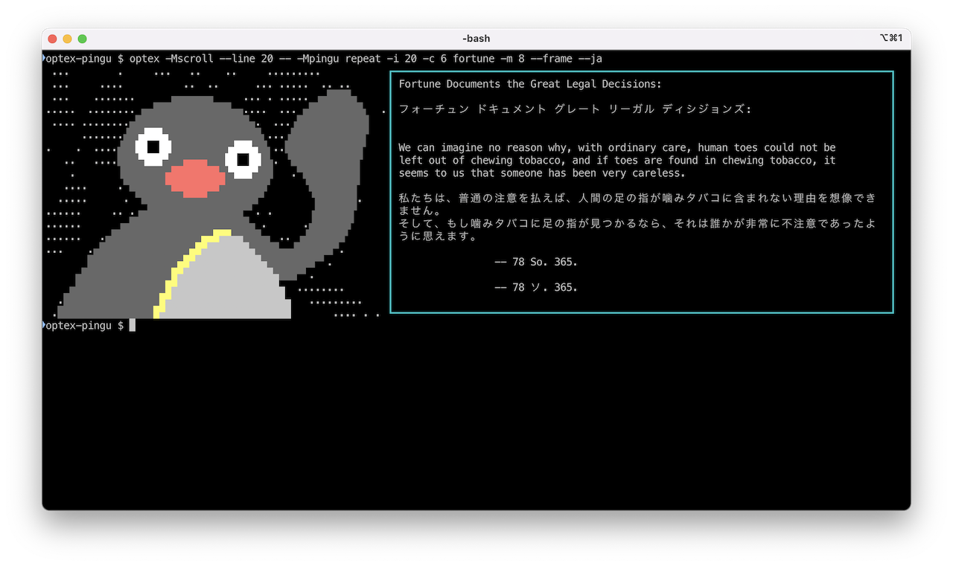Image resolution: width=953 pixels, height=566 pixels.
Task: Click the optex -Mscroll command line text
Action: [x=365, y=58]
